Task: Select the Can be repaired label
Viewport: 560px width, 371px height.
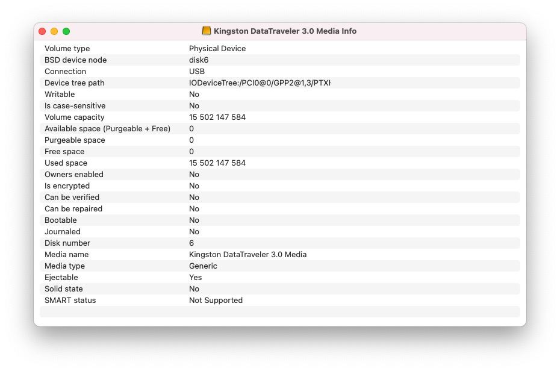Action: [x=73, y=208]
